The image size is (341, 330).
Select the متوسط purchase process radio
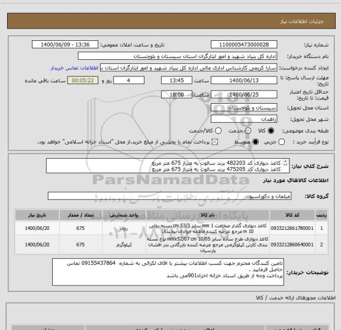point(255,142)
